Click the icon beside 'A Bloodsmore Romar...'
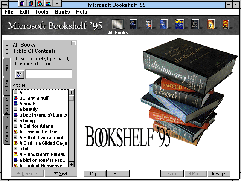Screen dimensions: 241x181 click(15, 154)
